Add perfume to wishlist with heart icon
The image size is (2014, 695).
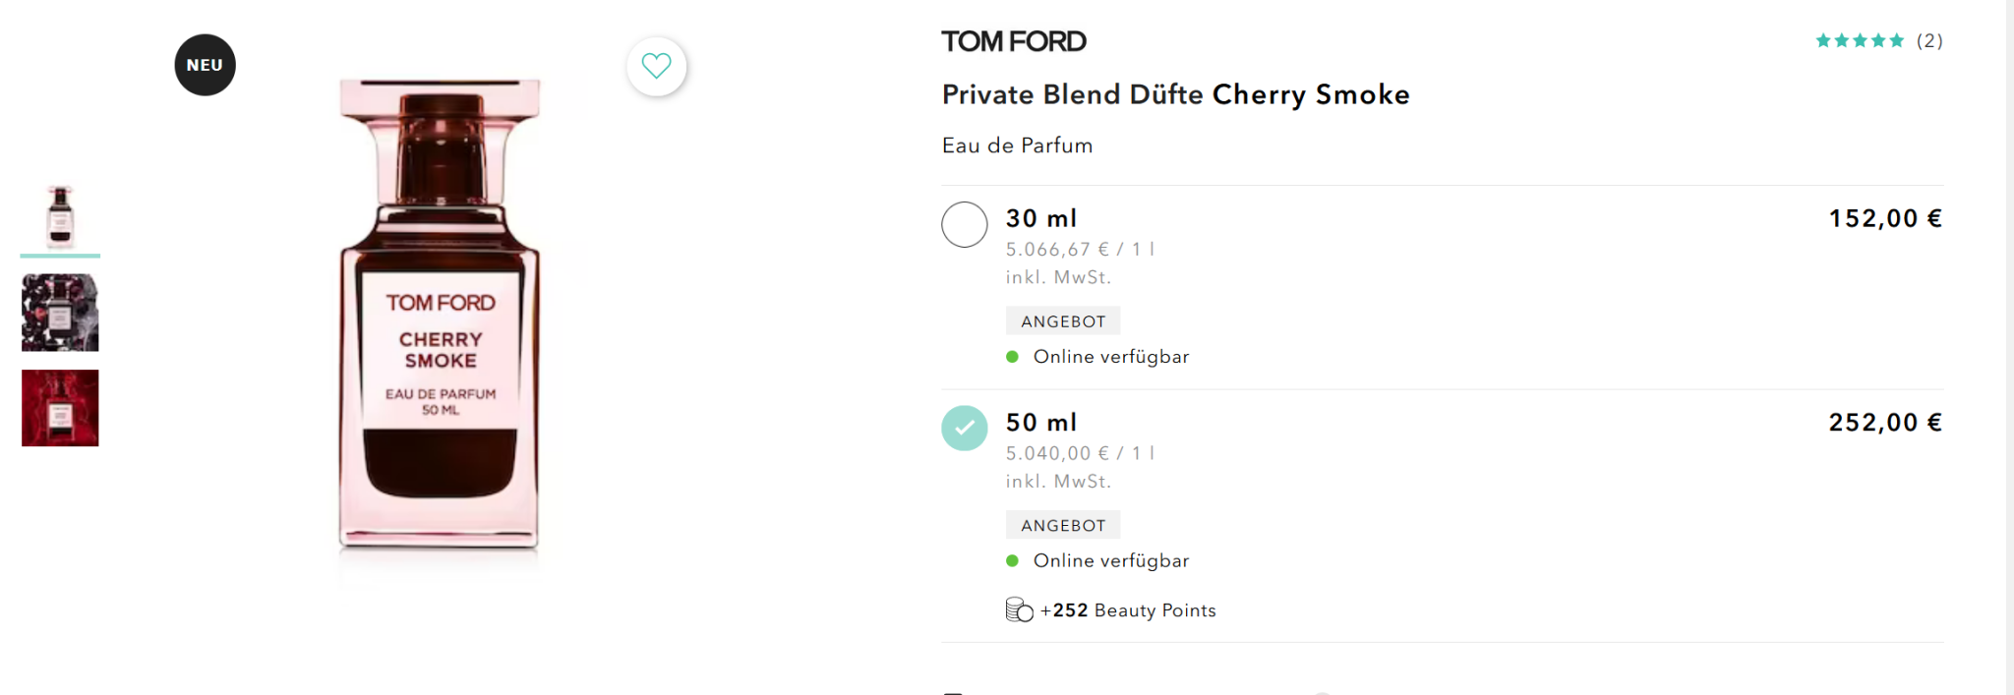656,66
